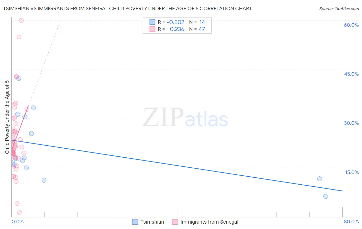This screenshot has width=362, height=229.
Task: Click the blue Tsimshian legend swatch
Action: 135,222
